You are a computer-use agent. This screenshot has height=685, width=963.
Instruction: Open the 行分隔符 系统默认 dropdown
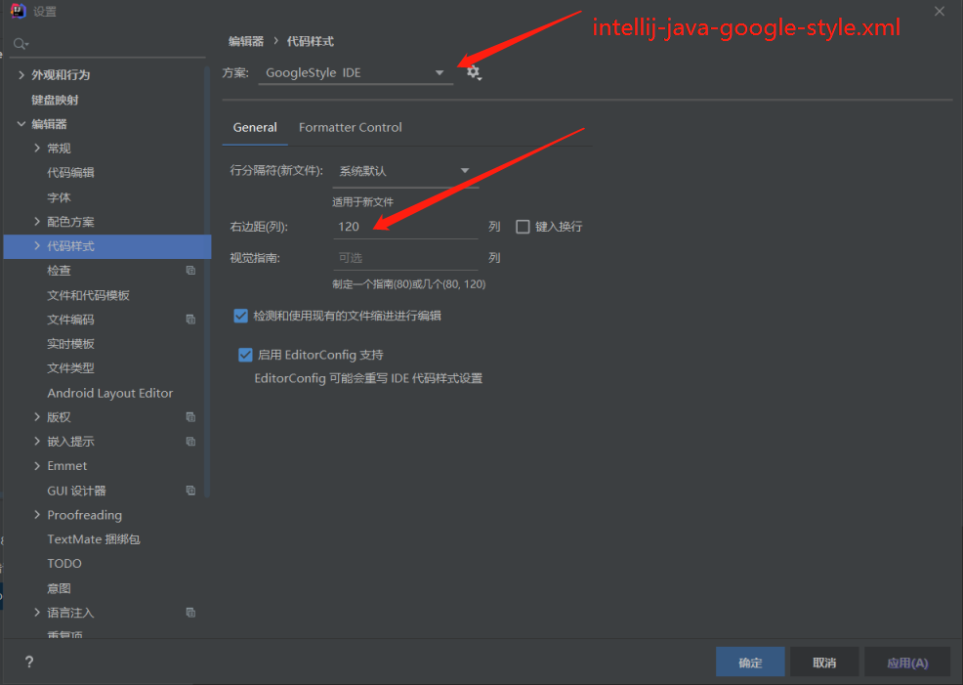(404, 171)
